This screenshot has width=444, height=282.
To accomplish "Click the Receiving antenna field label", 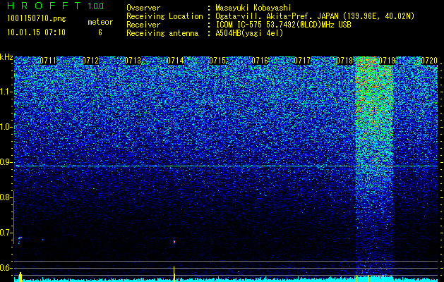I will 162,33.
